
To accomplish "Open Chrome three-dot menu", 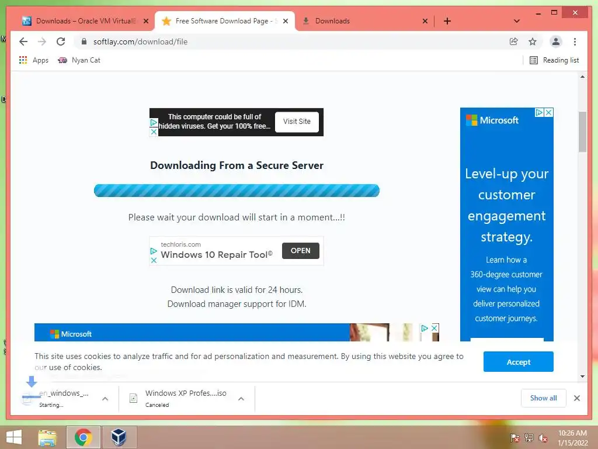I will pos(575,42).
